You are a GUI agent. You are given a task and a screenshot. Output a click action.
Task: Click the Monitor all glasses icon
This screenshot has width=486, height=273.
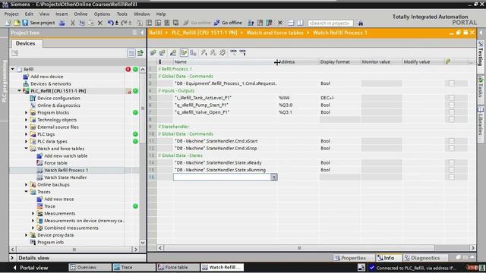pyautogui.click(x=233, y=52)
